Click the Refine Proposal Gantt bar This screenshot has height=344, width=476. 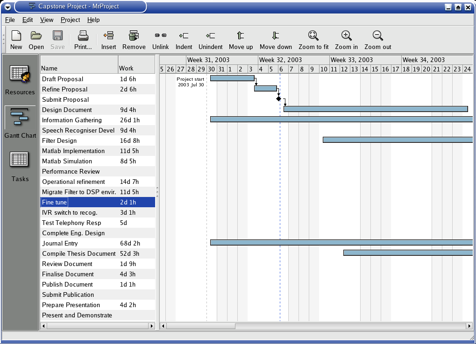coord(265,89)
